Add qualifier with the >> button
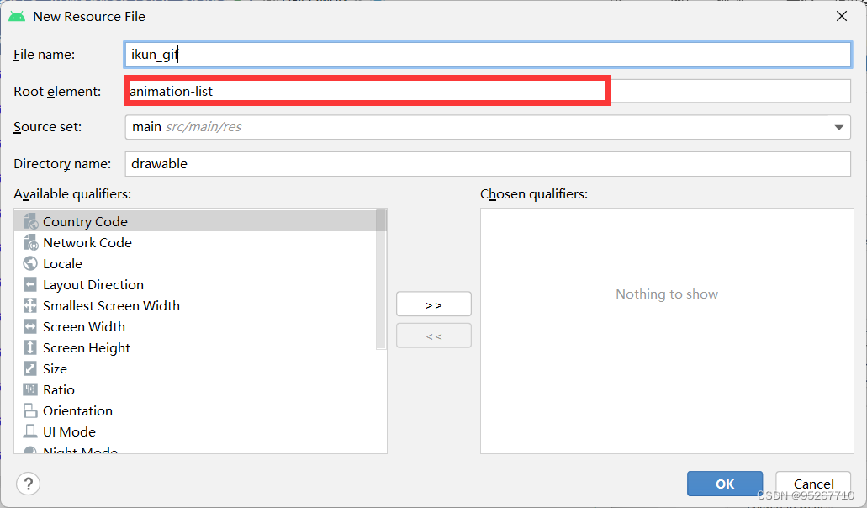This screenshot has height=508, width=867. click(x=434, y=304)
